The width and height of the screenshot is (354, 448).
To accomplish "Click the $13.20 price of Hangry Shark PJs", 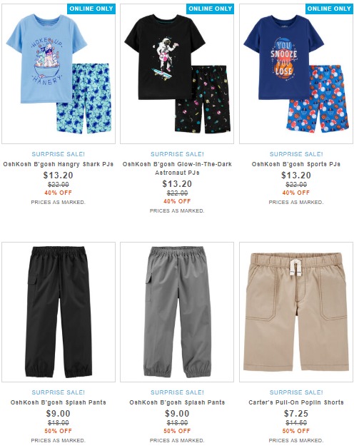I will (59, 175).
